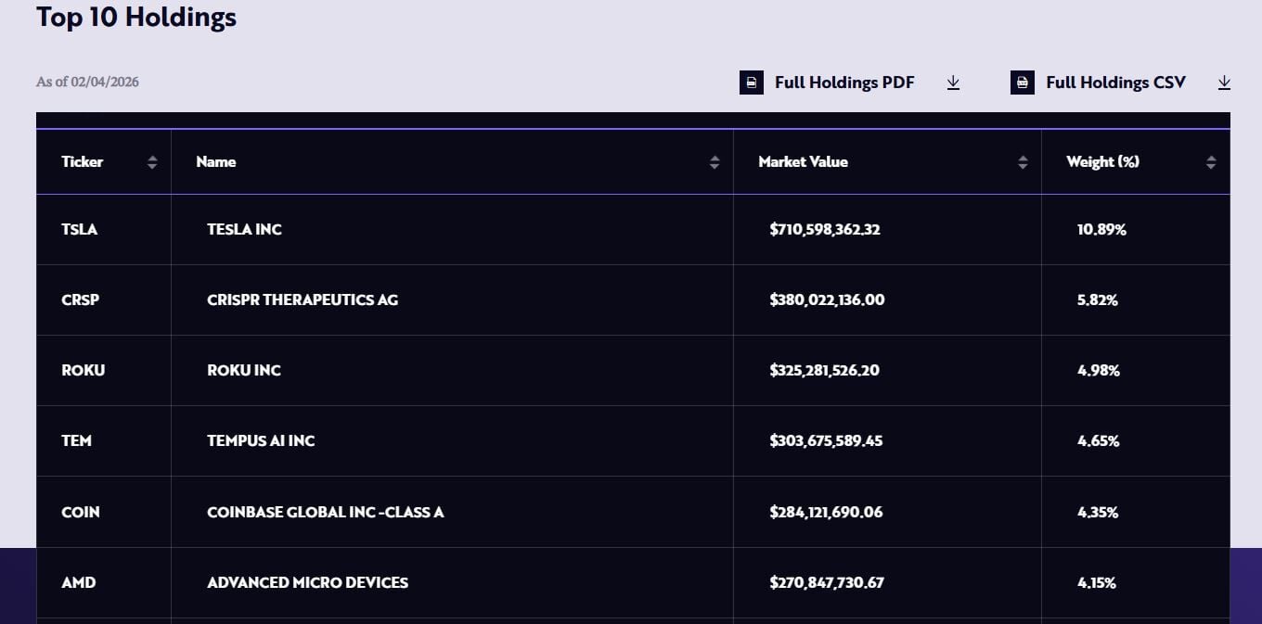Download the Full Holdings CSV link
Viewport: 1262px width, 624px height.
pos(1115,83)
